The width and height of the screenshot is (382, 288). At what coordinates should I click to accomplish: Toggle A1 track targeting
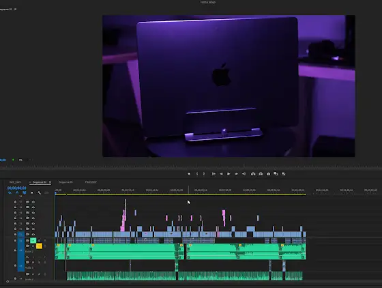pyautogui.click(x=20, y=240)
